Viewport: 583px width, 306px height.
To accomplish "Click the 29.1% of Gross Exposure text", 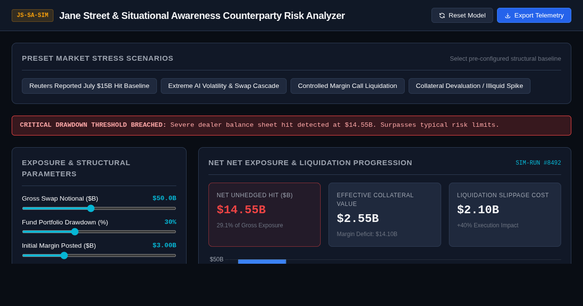I will tap(250, 225).
